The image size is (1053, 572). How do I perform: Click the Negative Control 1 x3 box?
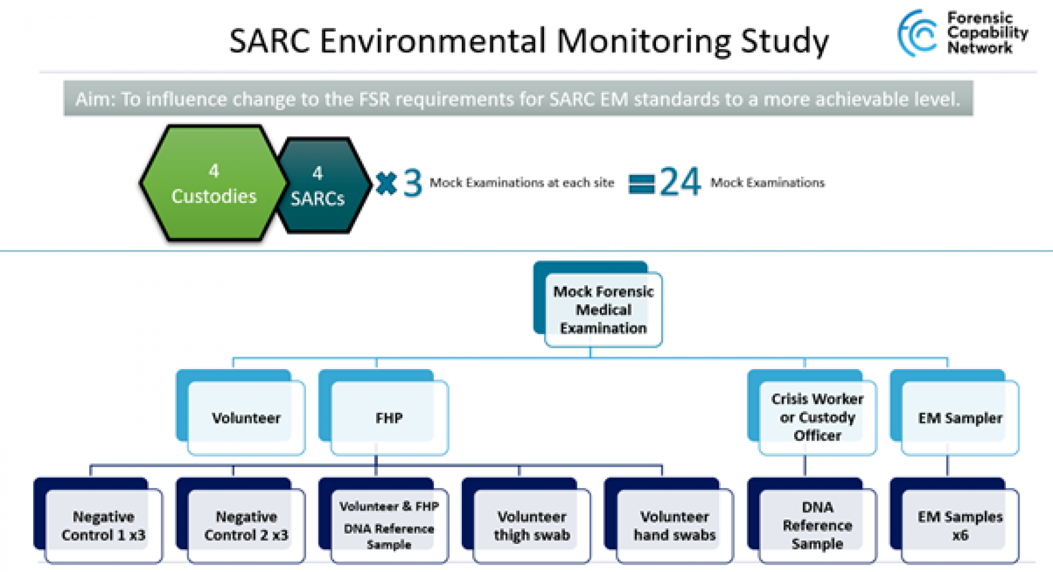click(103, 525)
